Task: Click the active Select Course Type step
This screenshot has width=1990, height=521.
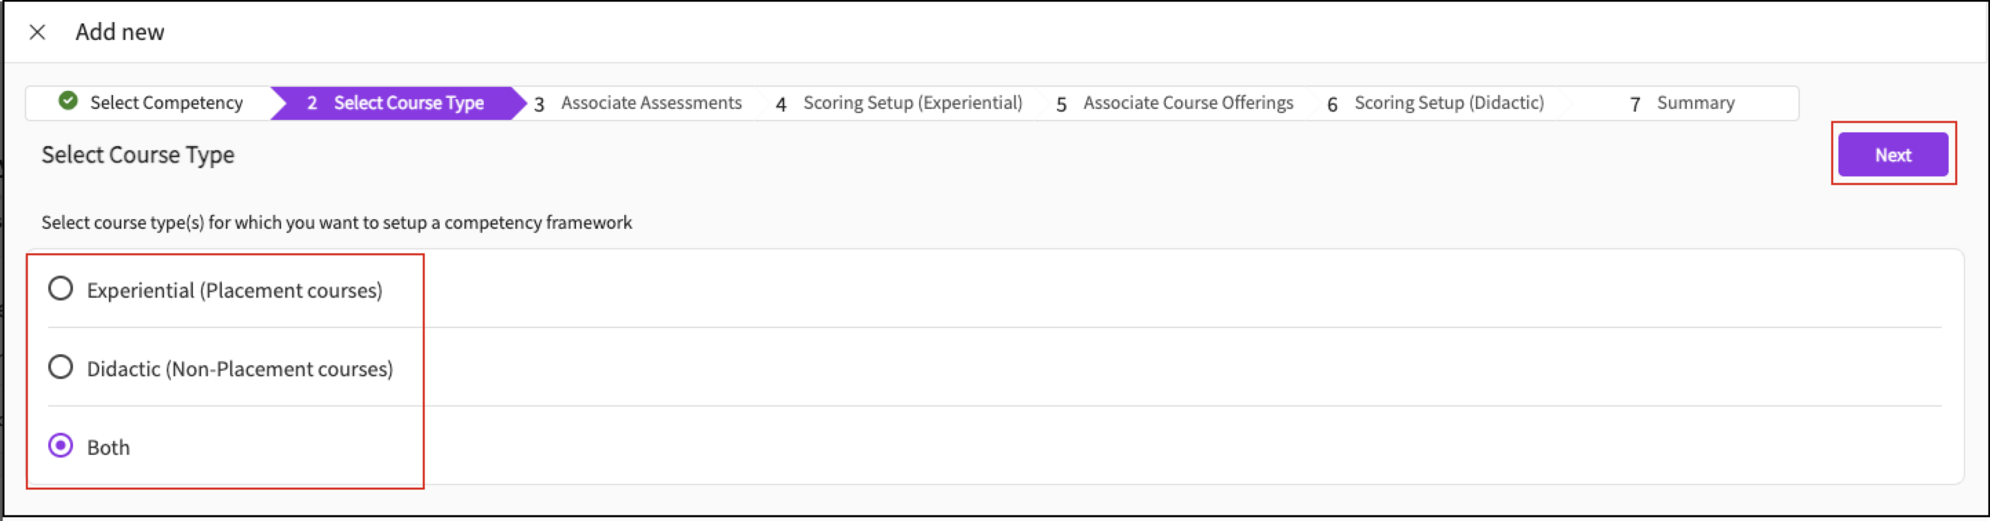Action: 408,103
